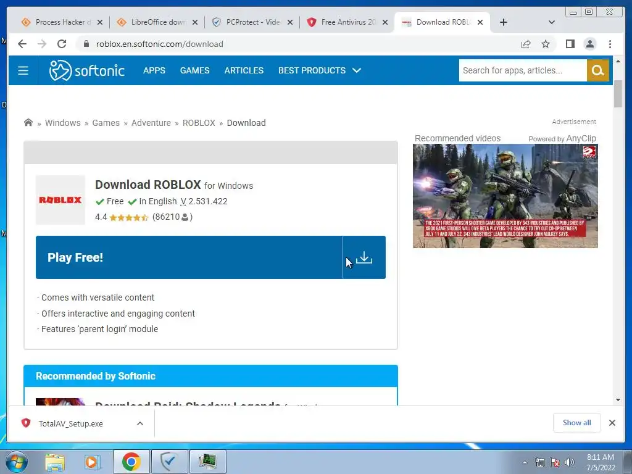The height and width of the screenshot is (474, 632).
Task: Click the site lock icon in address bar
Action: (x=86, y=44)
